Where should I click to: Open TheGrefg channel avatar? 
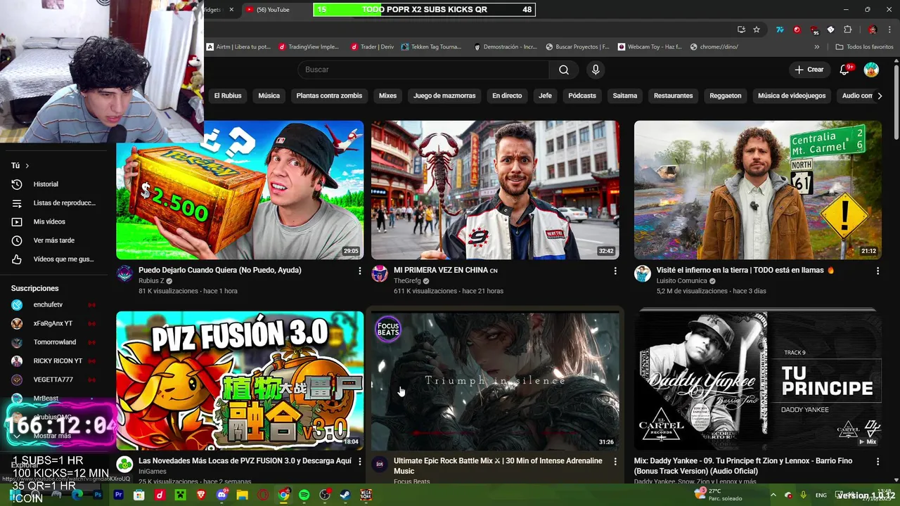click(x=380, y=273)
